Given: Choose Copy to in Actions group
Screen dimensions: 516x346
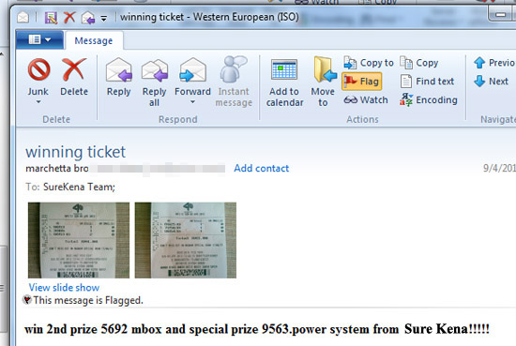Looking at the screenshot, I should 369,63.
